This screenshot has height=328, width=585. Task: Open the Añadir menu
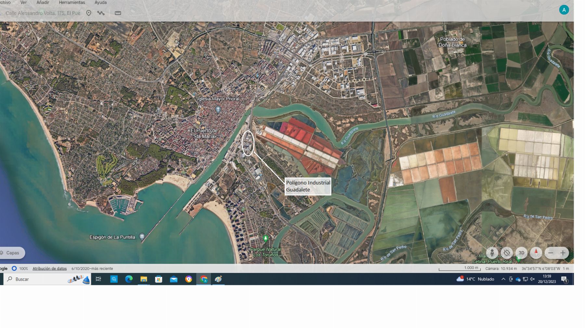pyautogui.click(x=43, y=3)
